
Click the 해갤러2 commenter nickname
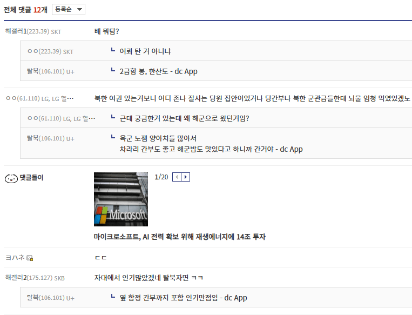pos(16,278)
